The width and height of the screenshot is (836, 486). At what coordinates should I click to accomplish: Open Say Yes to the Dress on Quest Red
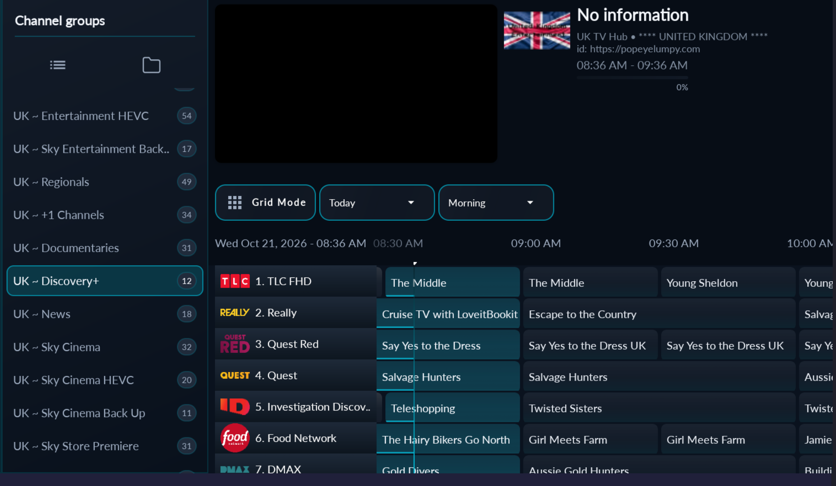(448, 345)
